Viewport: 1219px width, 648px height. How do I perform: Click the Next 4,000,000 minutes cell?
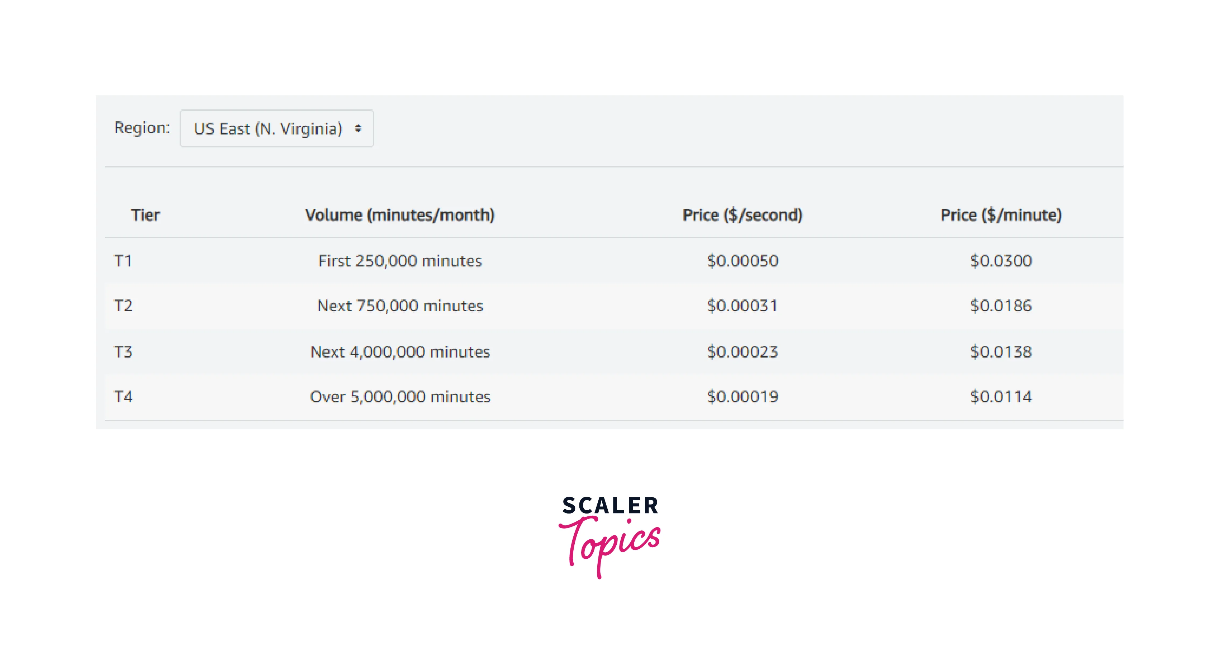400,352
